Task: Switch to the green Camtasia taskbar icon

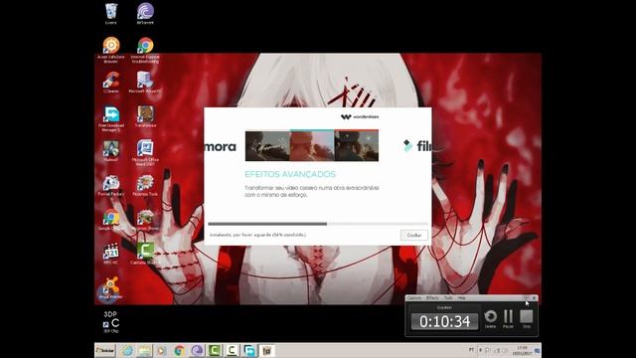Action: click(215, 351)
